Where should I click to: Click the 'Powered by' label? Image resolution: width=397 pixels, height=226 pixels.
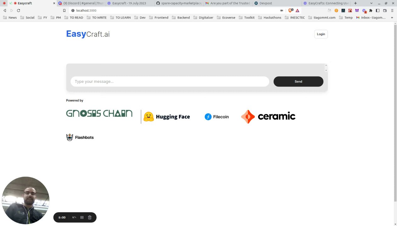pyautogui.click(x=75, y=100)
